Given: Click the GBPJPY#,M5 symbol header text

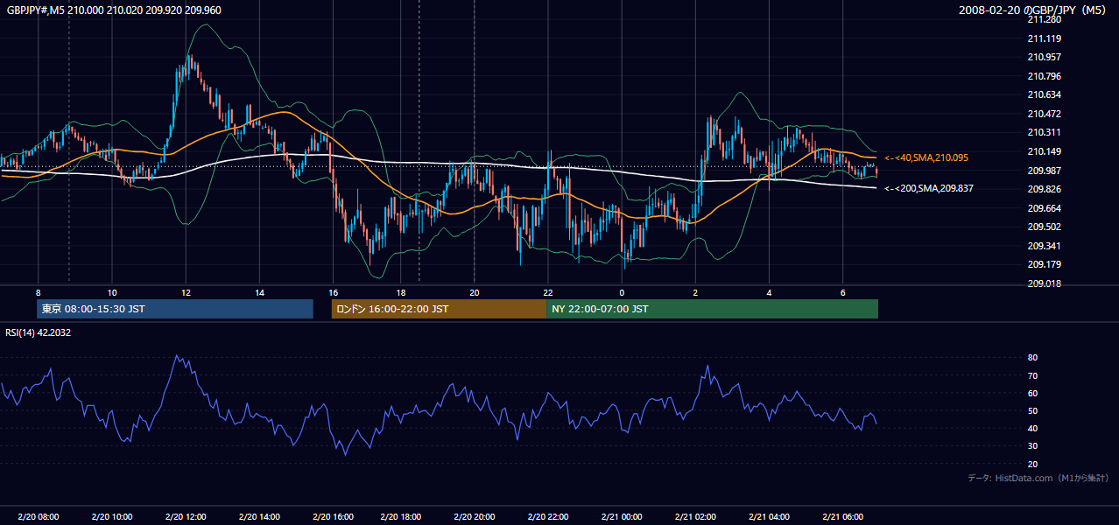Looking at the screenshot, I should point(114,10).
